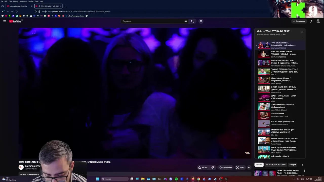Open the paypal.com bookmark

tap(74, 16)
